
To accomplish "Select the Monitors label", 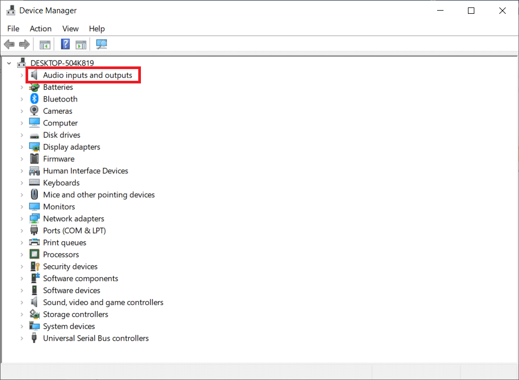I will click(x=59, y=207).
